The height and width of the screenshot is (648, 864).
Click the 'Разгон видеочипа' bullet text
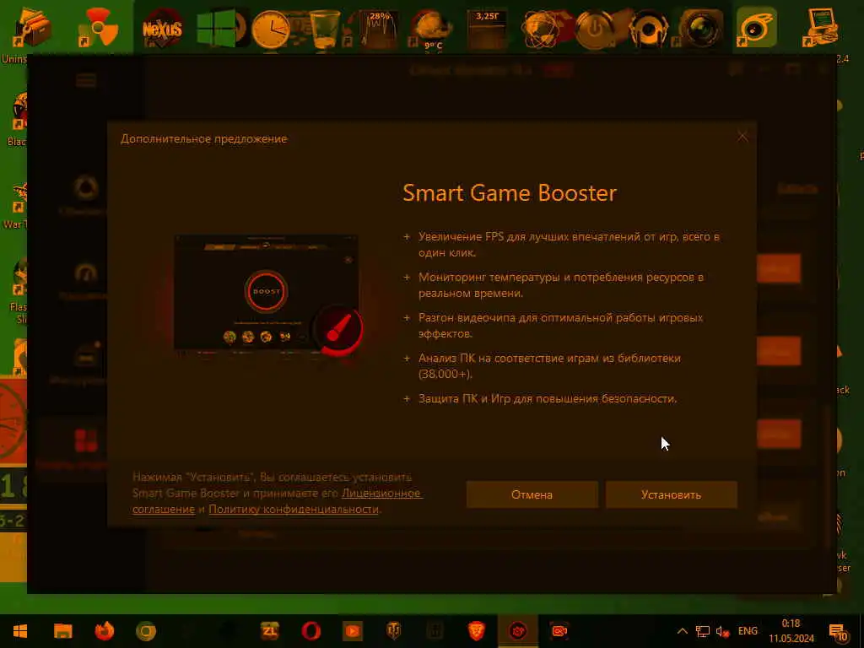click(x=560, y=325)
